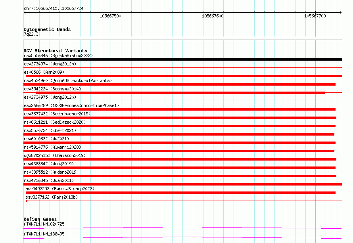
Task: Click the right arrow end of the ruler
Action: point(341,12)
